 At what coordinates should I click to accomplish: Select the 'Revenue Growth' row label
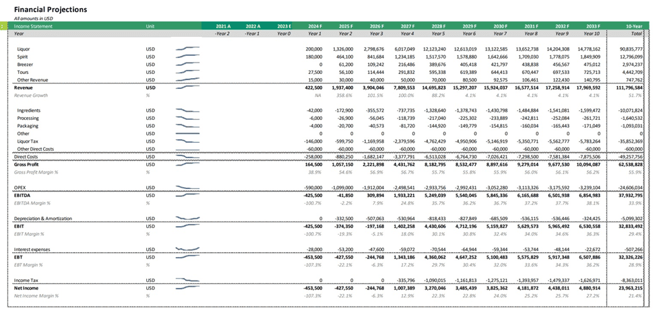coord(30,96)
